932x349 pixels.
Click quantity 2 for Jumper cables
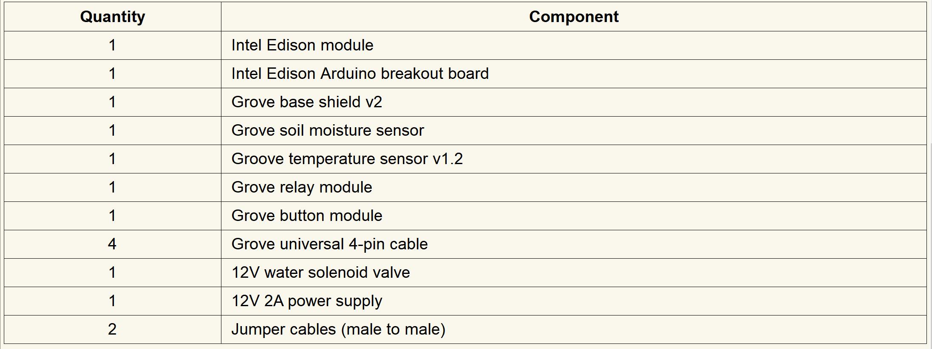[x=112, y=329]
